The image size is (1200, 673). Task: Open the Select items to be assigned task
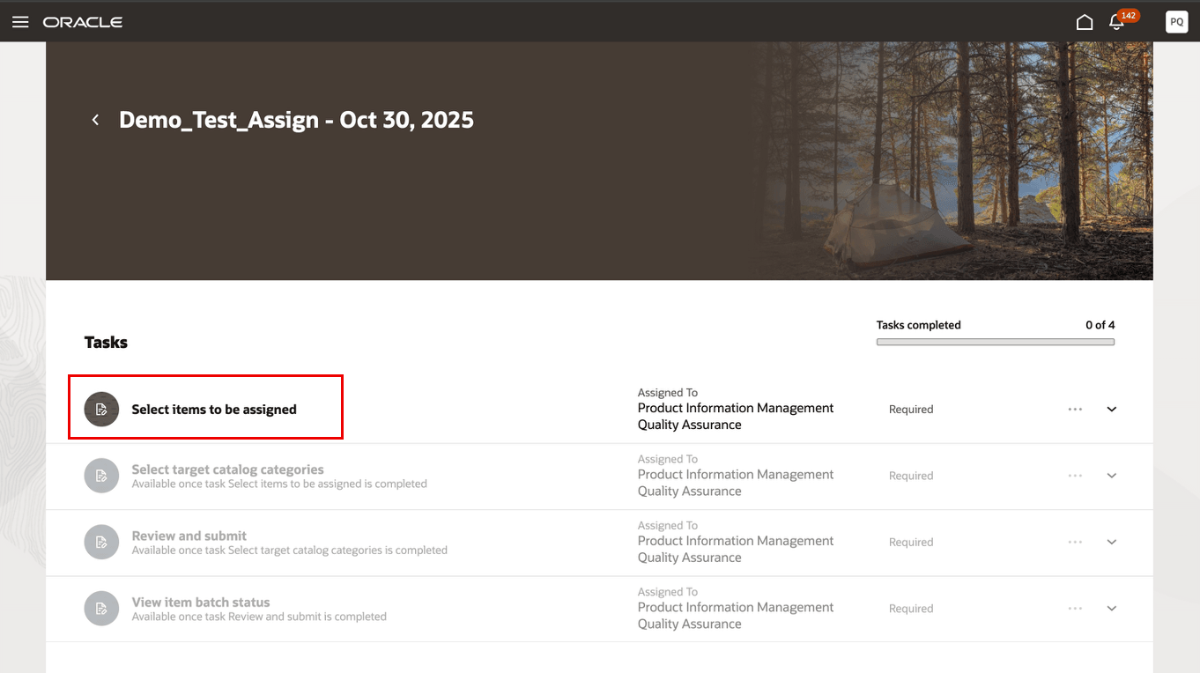point(214,410)
